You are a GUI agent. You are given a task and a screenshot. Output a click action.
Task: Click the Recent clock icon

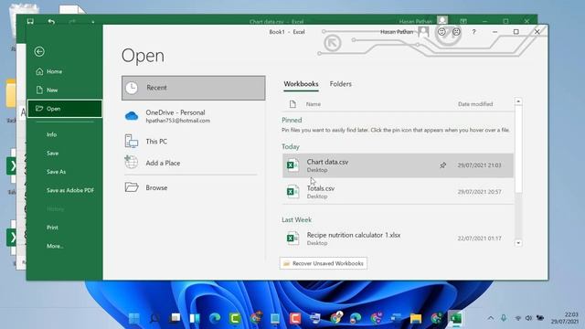pyautogui.click(x=132, y=88)
